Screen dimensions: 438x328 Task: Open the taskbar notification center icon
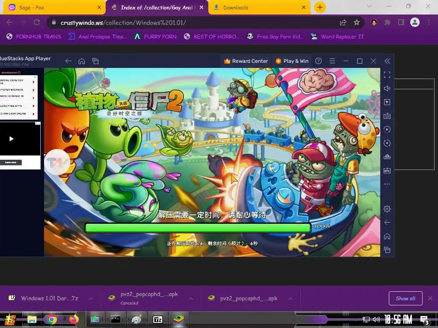click(424, 320)
